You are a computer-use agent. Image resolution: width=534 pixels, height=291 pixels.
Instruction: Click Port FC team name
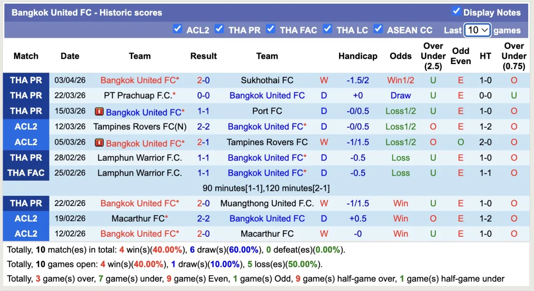[x=267, y=111]
